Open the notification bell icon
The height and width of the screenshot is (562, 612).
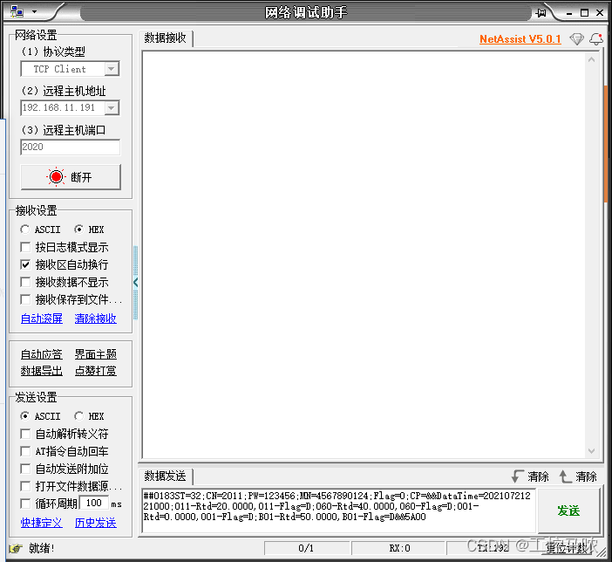[x=596, y=38]
